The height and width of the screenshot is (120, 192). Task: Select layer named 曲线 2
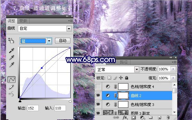point(136,96)
